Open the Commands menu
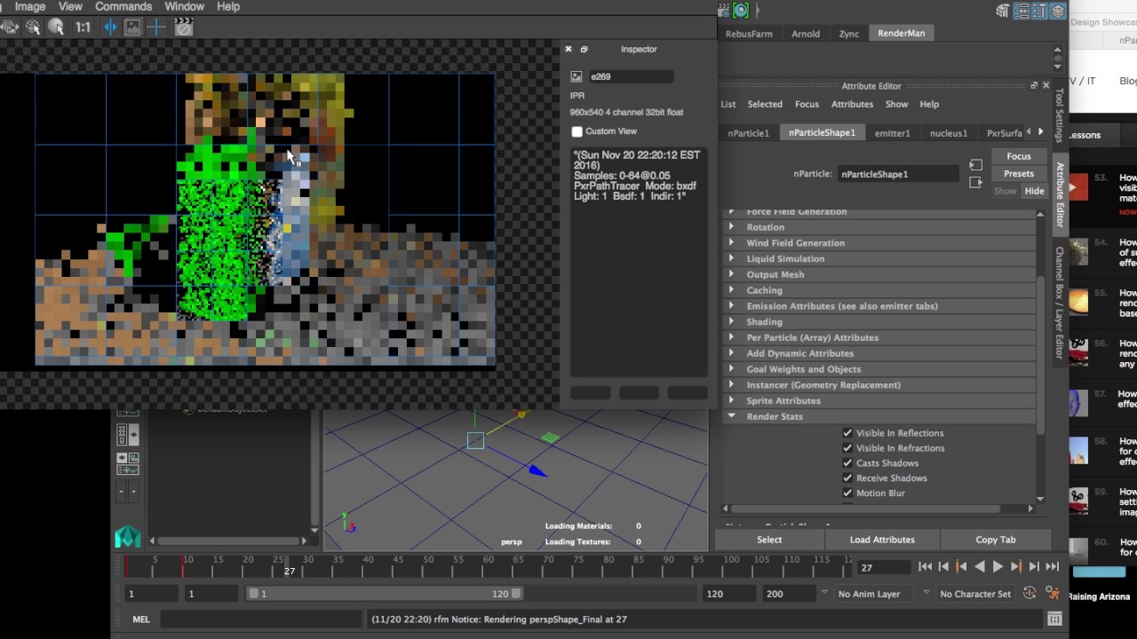 click(x=123, y=6)
